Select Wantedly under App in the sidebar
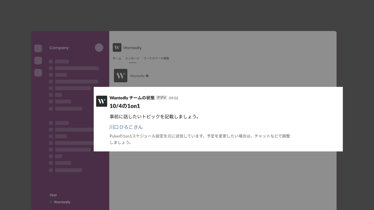This screenshot has height=210, width=374. pos(62,202)
